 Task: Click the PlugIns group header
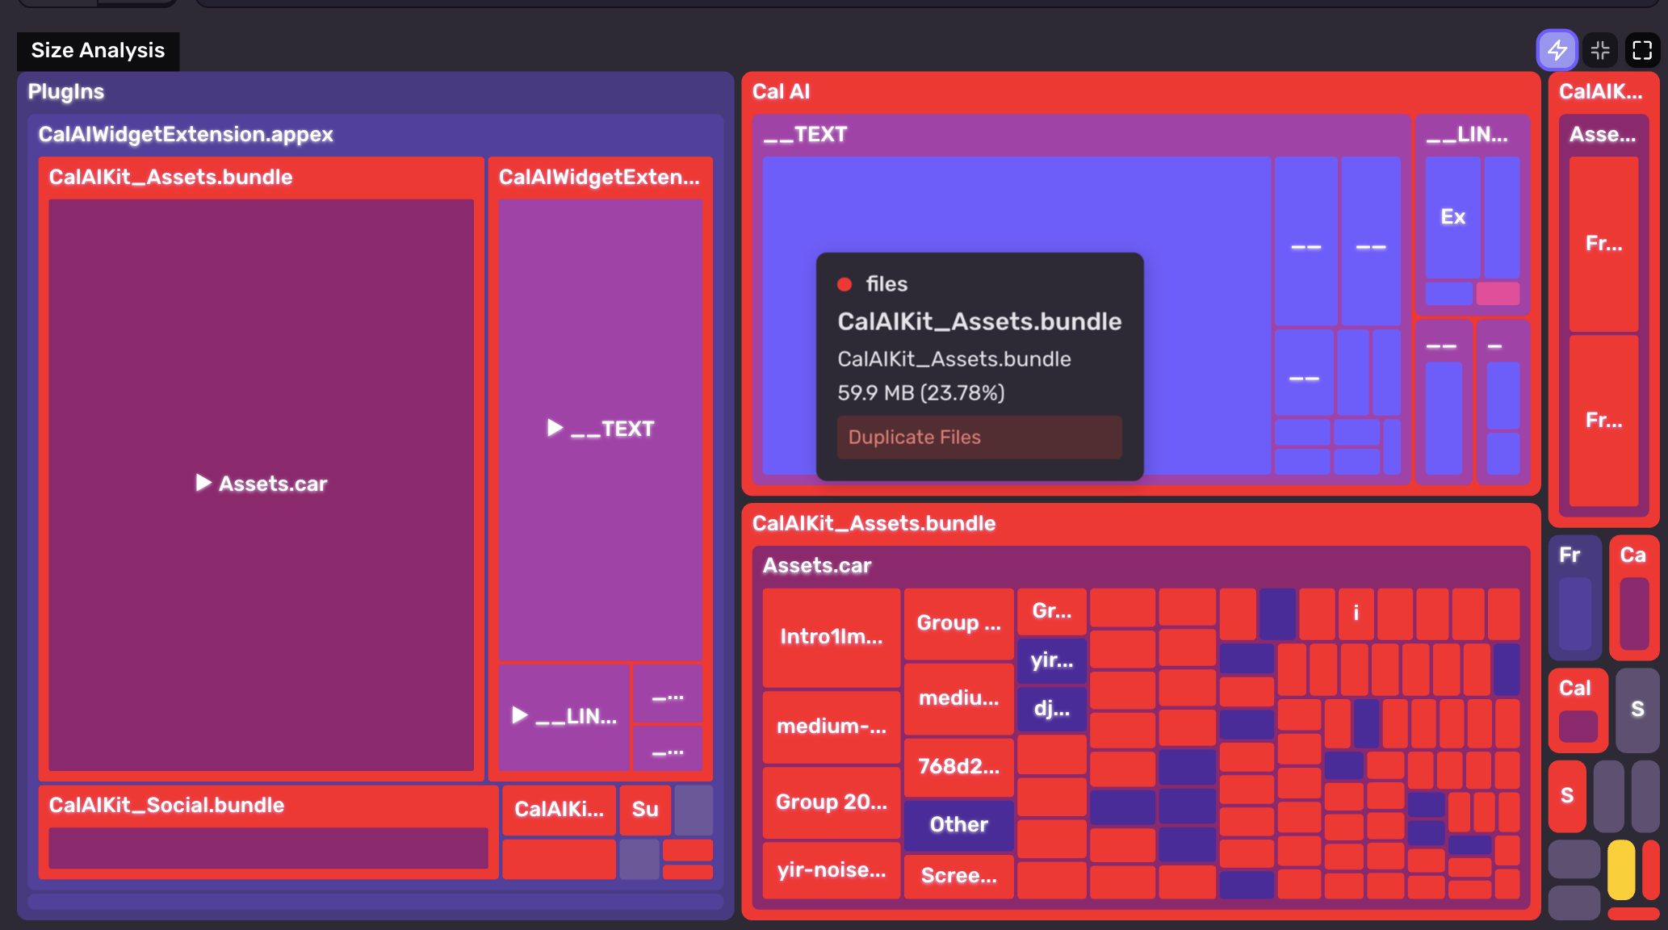point(66,91)
